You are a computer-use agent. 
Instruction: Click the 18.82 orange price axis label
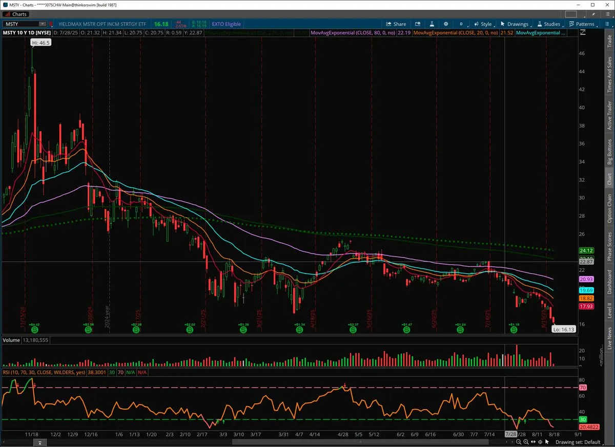click(x=586, y=298)
